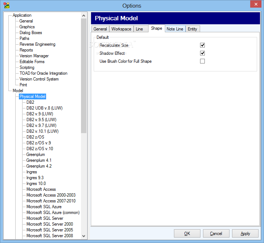Select the Scripting tree item
This screenshot has width=264, height=243.
pyautogui.click(x=27, y=67)
